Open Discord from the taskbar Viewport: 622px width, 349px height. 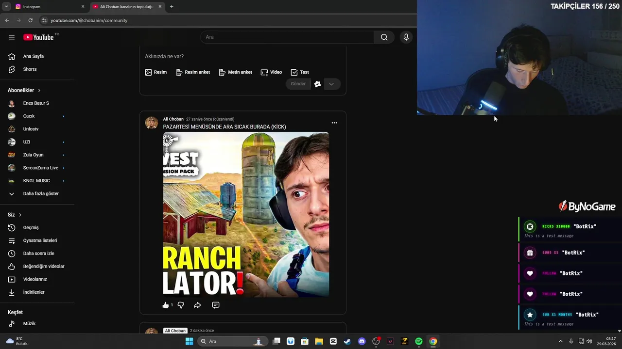click(362, 341)
